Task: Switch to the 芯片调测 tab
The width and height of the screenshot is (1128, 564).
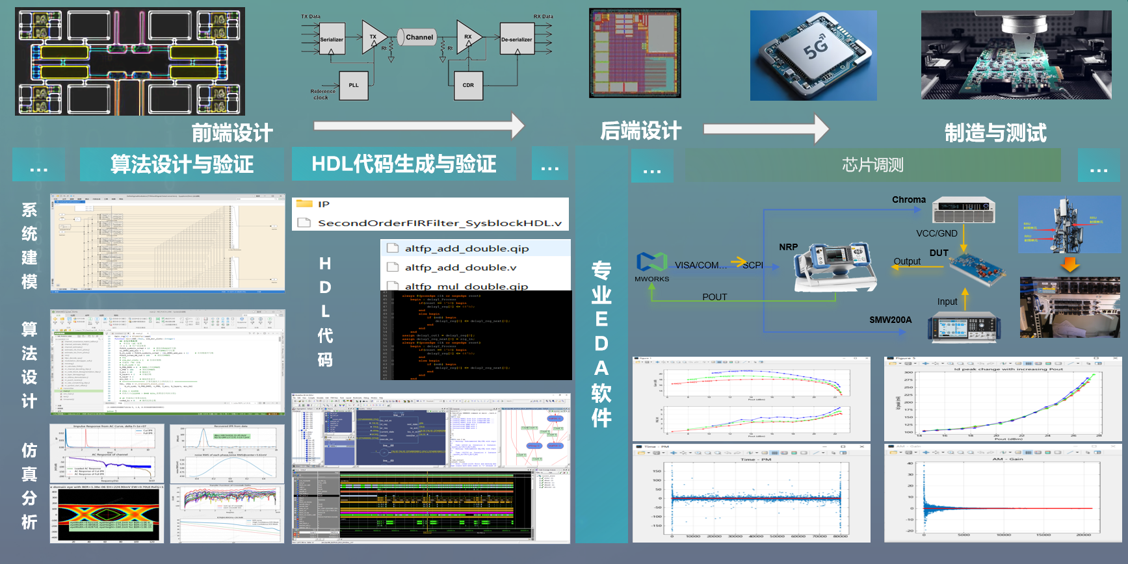Action: click(x=872, y=165)
